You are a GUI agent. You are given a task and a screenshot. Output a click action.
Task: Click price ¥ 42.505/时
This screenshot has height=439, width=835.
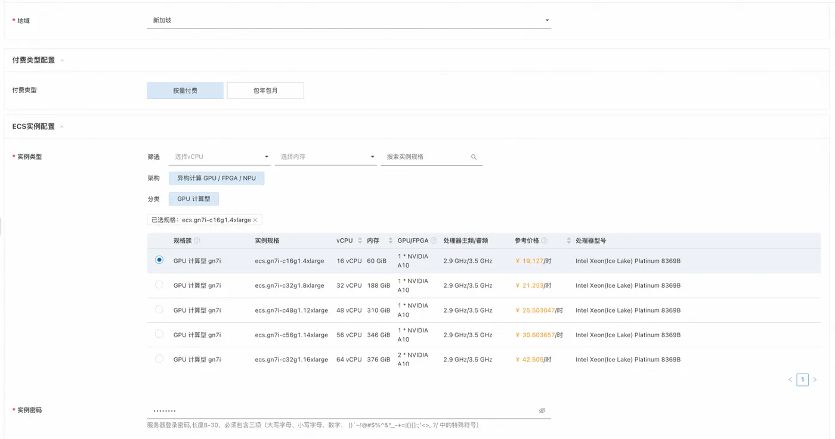click(x=533, y=360)
